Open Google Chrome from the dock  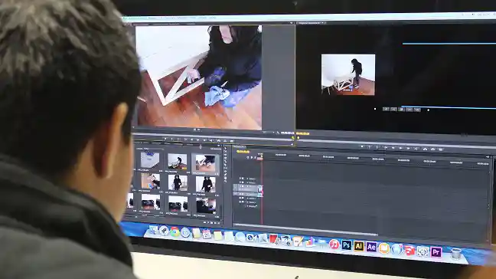pos(175,232)
